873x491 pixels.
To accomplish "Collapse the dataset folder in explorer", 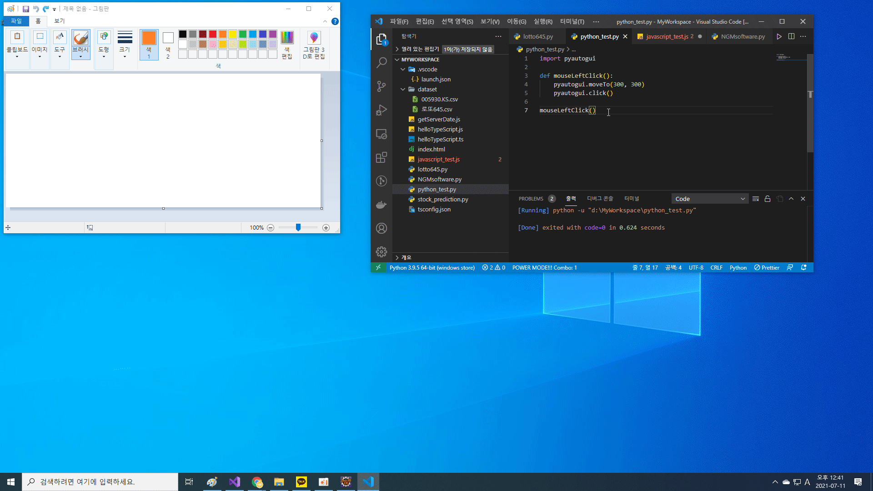I will (x=403, y=89).
